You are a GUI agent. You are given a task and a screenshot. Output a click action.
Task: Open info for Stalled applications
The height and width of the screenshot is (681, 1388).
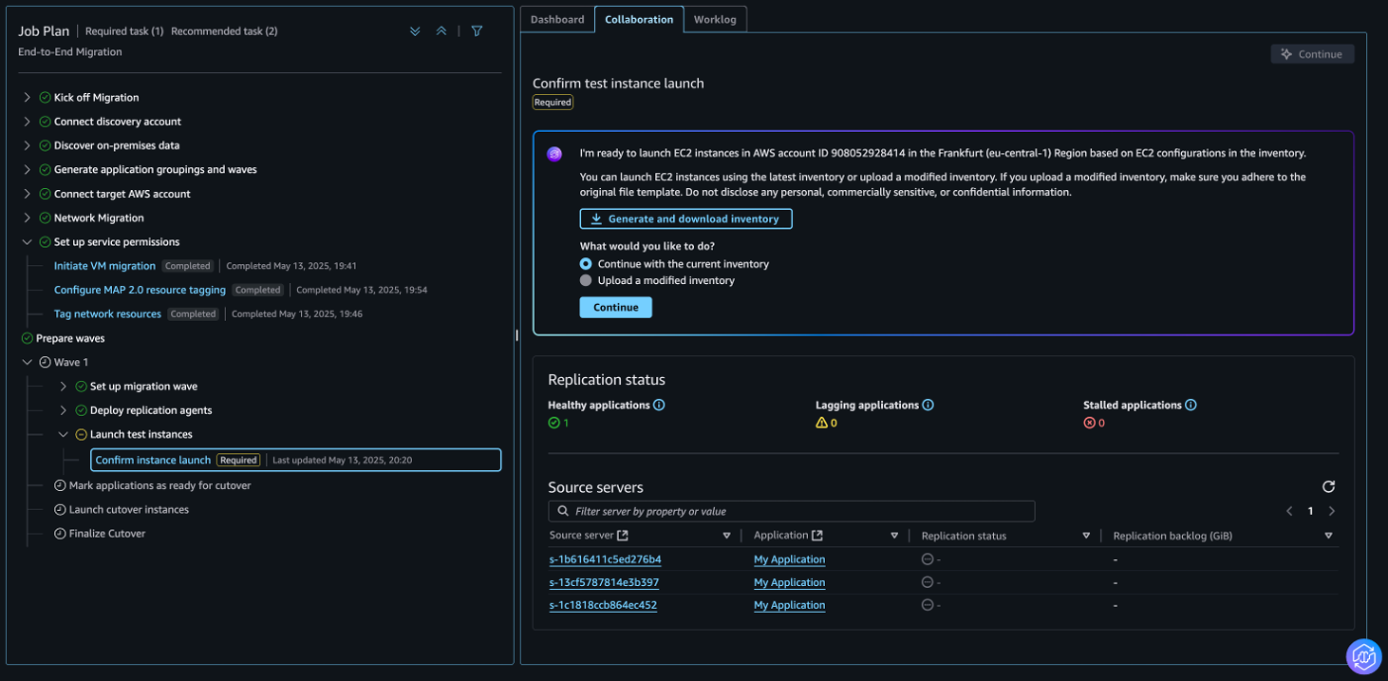(1191, 405)
